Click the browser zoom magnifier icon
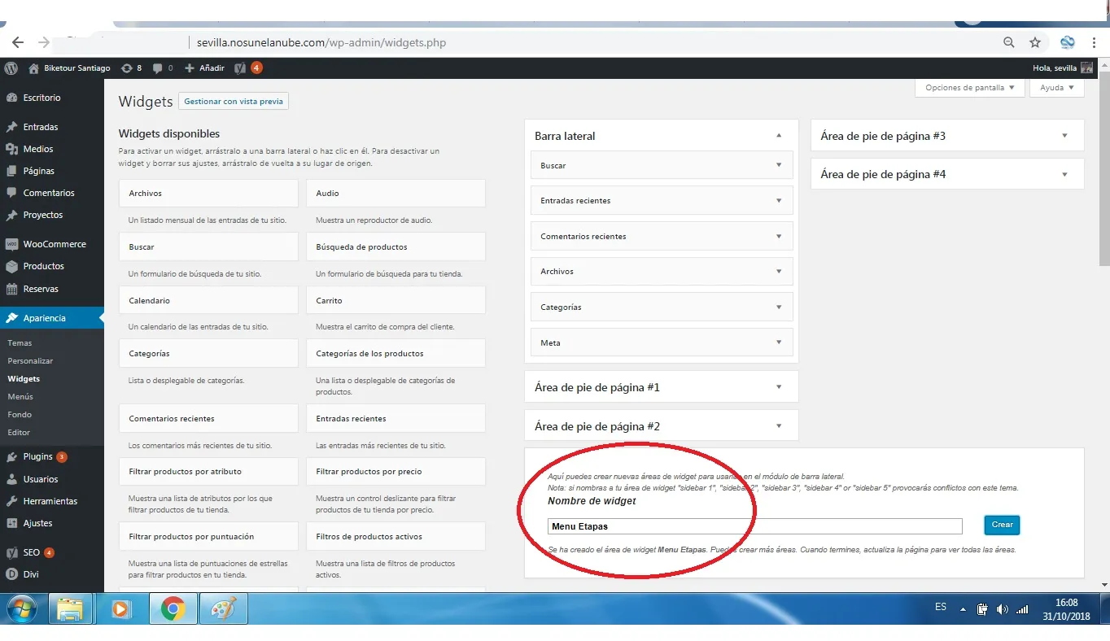Image resolution: width=1110 pixels, height=641 pixels. click(1008, 42)
